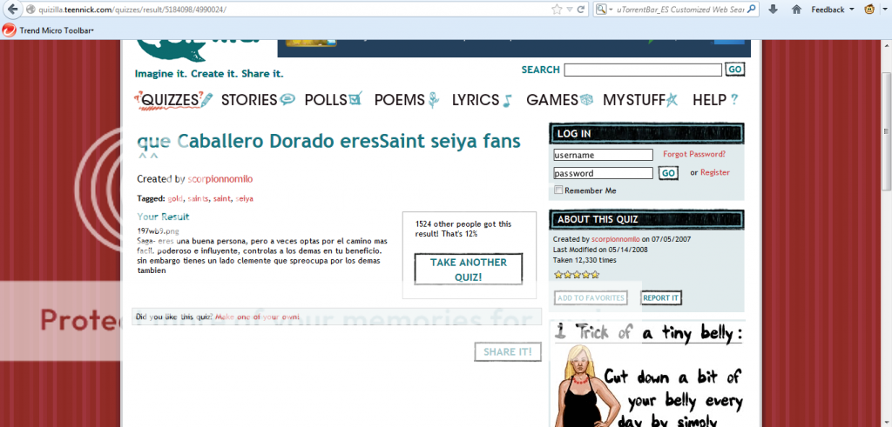This screenshot has width=892, height=427.
Task: Click GO next to the site search
Action: click(734, 70)
